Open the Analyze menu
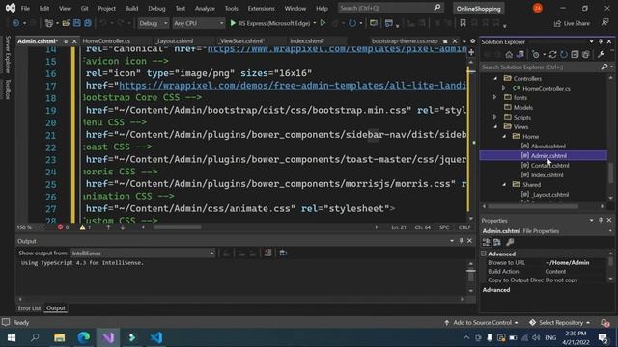The height and width of the screenshot is (347, 618). point(205,9)
